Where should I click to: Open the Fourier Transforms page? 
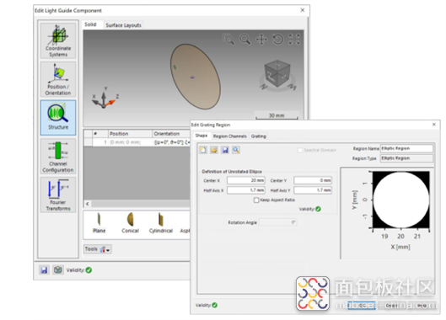(58, 195)
